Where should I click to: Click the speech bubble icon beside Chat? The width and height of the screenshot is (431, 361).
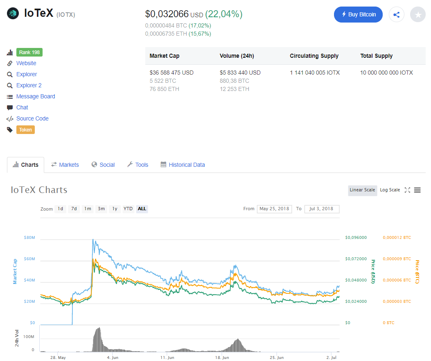tap(10, 108)
